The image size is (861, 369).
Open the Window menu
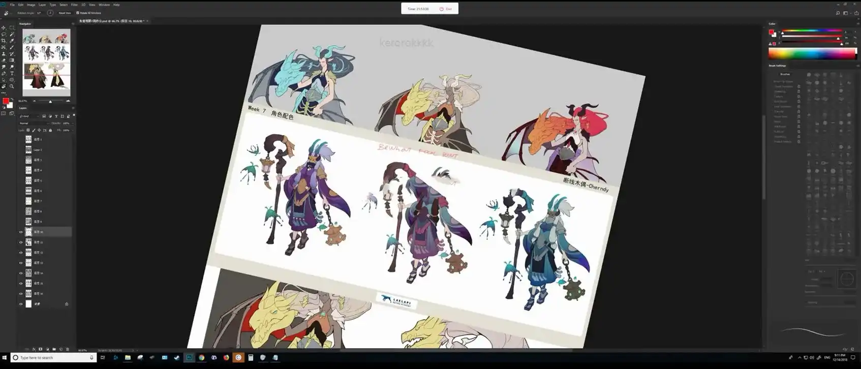click(104, 5)
